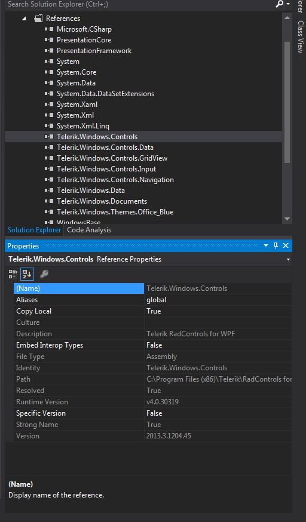Click the Identity property value
The height and width of the screenshot is (522, 306).
click(187, 368)
